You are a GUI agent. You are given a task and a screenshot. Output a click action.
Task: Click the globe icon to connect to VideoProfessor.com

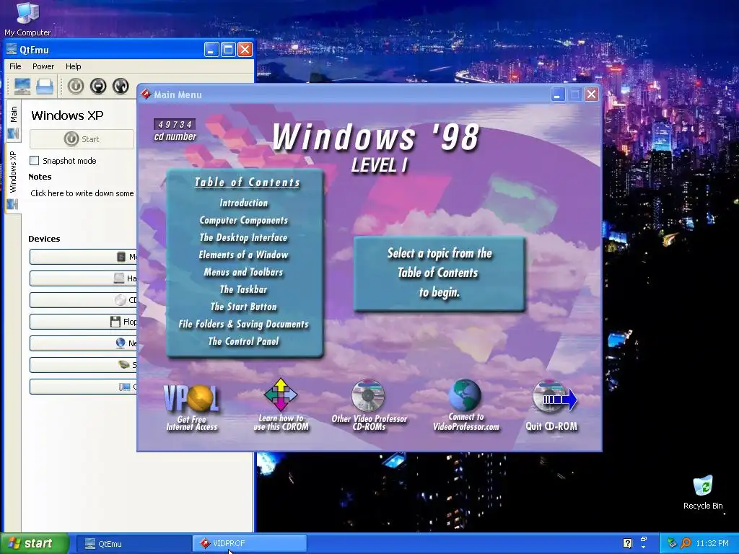(465, 395)
